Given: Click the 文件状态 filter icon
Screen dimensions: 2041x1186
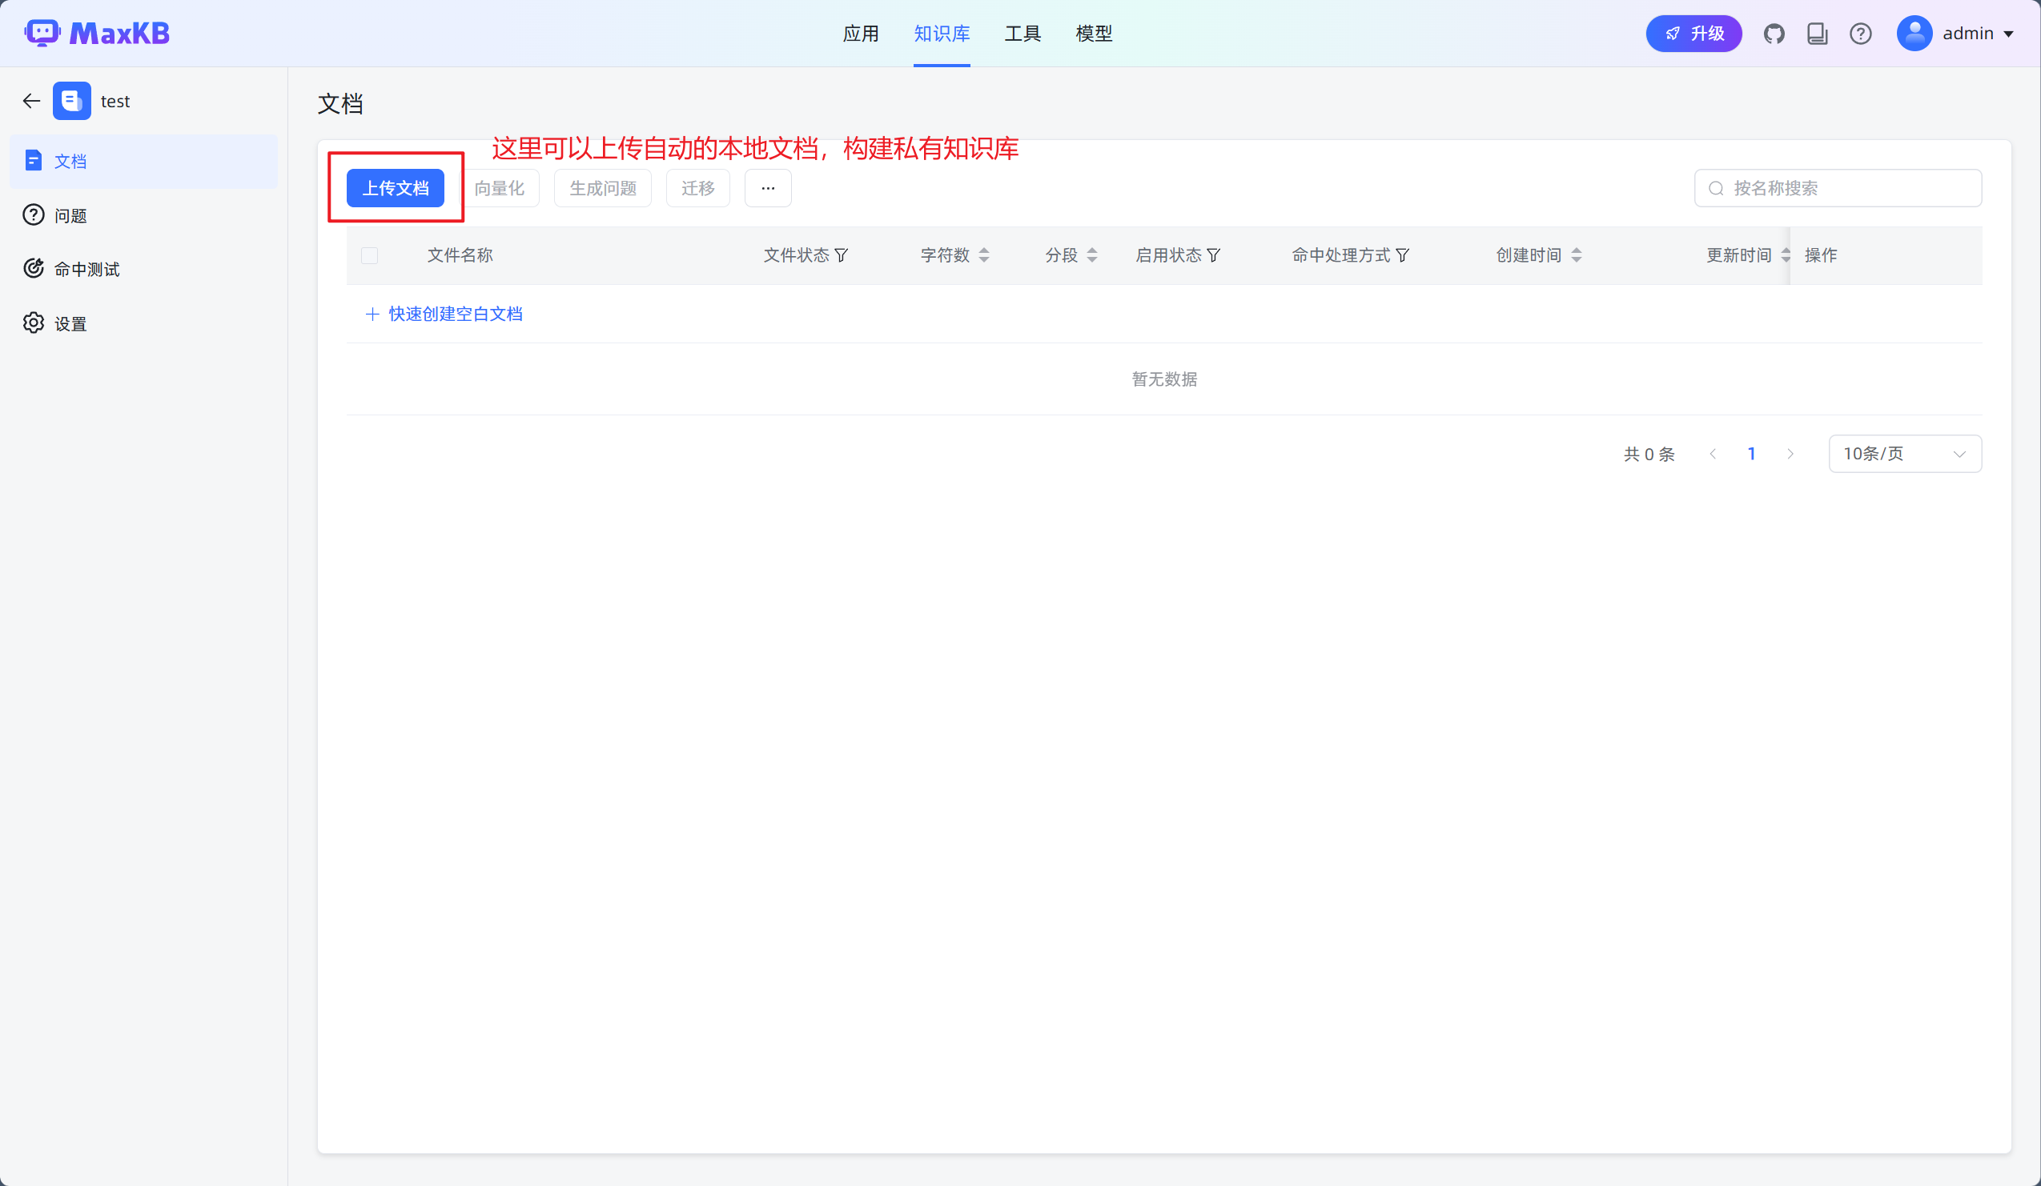Looking at the screenshot, I should click(x=842, y=256).
